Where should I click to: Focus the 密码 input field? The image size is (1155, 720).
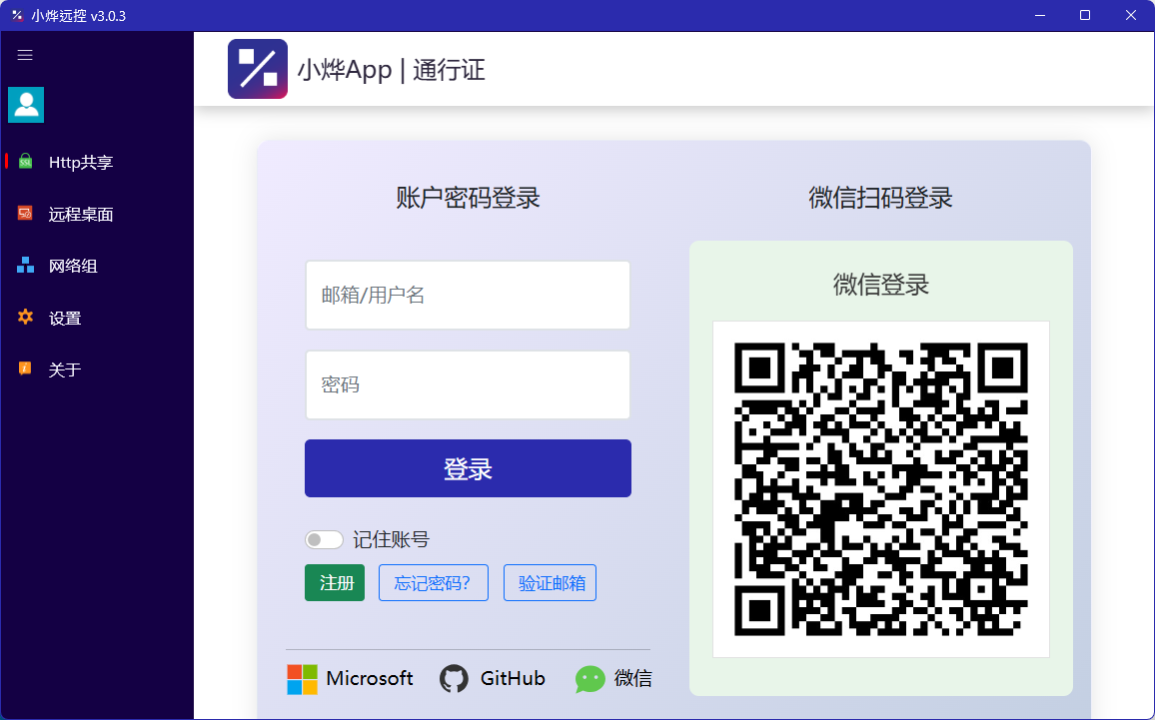pyautogui.click(x=468, y=385)
